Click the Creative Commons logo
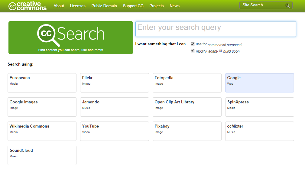 tap(28, 6)
